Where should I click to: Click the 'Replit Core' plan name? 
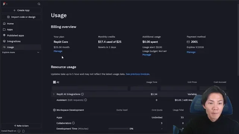pyautogui.click(x=60, y=42)
